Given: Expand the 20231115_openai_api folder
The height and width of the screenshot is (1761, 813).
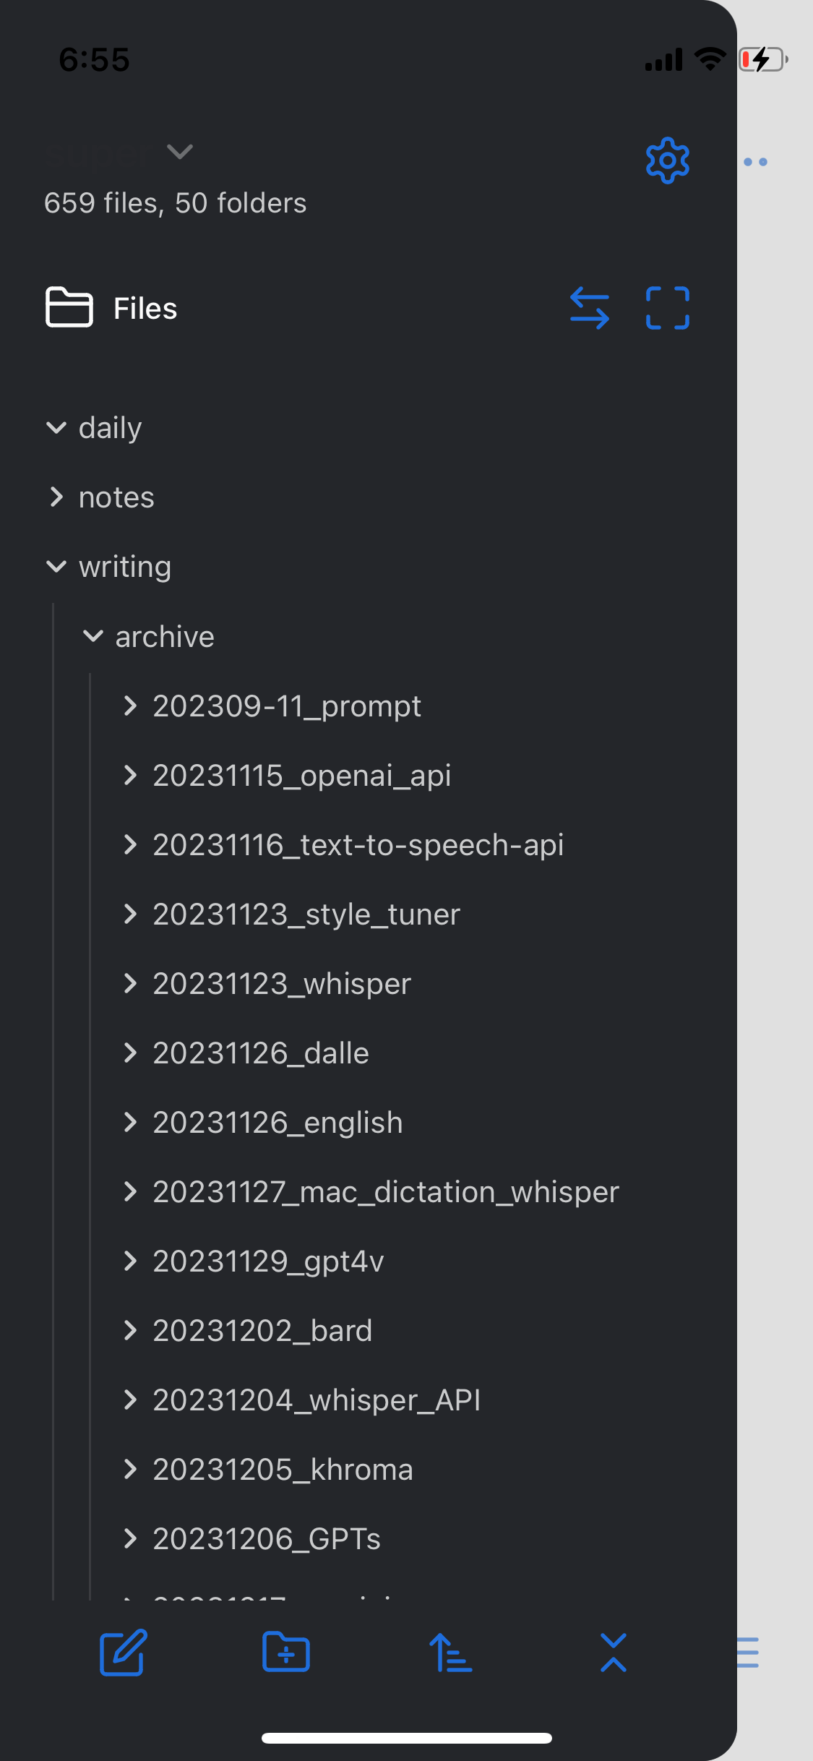Looking at the screenshot, I should pos(301,776).
